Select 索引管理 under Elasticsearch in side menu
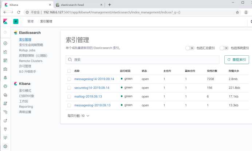Screen dimensions: 252x151 pyautogui.click(x=25, y=40)
